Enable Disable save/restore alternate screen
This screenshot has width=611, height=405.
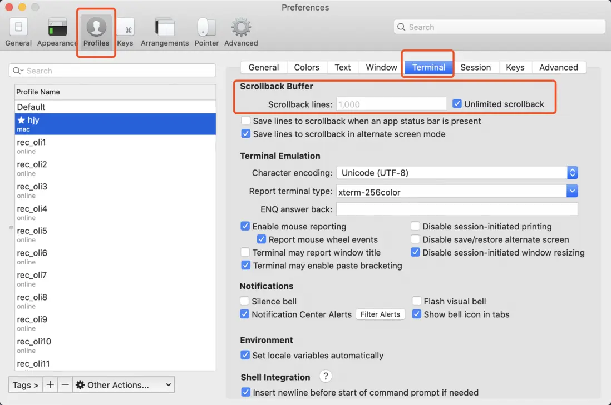pyautogui.click(x=415, y=239)
